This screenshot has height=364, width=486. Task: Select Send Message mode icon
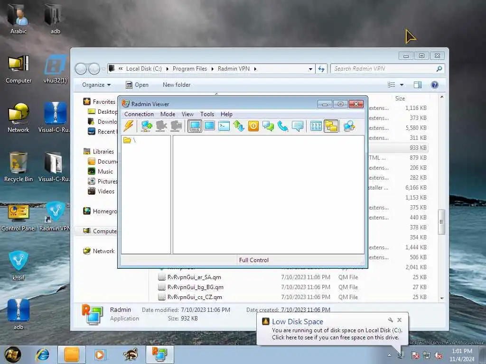pyautogui.click(x=298, y=126)
